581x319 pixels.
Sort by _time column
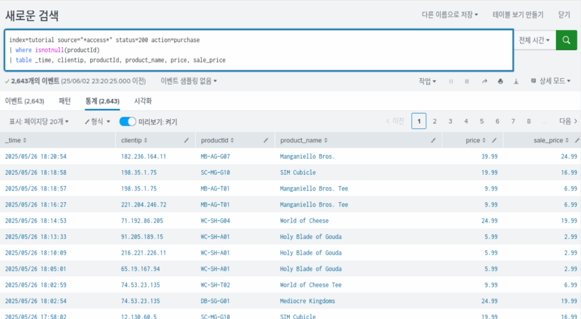click(15, 140)
